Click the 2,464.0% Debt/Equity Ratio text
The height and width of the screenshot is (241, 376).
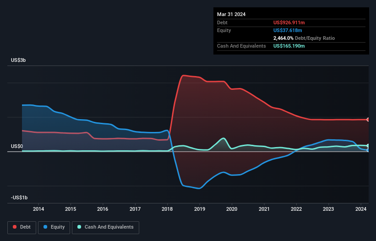[304, 38]
